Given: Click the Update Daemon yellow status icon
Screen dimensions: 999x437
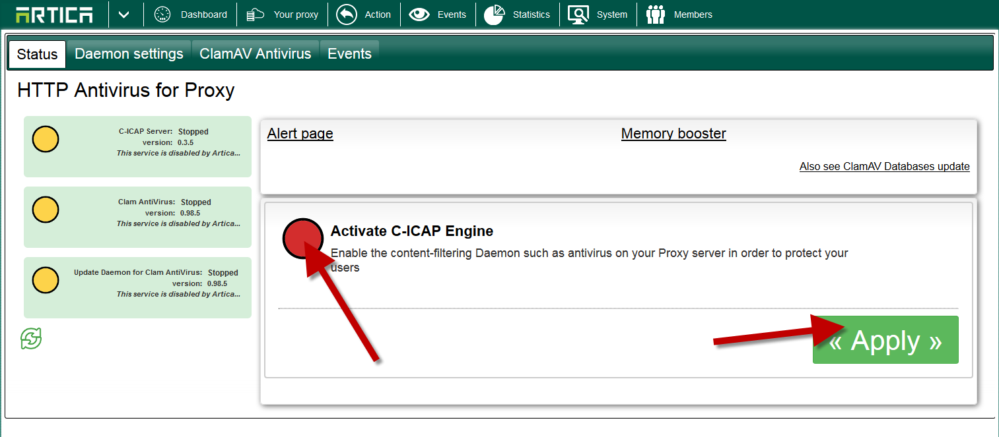Looking at the screenshot, I should tap(46, 280).
